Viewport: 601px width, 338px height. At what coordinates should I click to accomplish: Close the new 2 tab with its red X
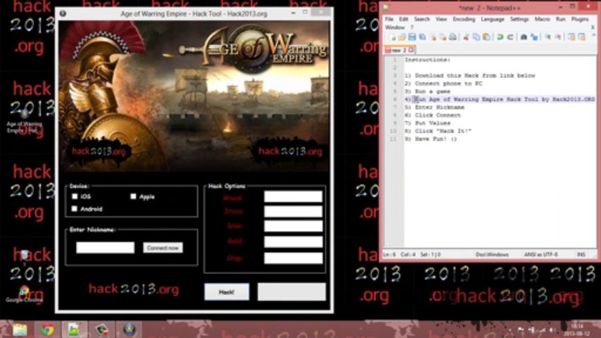[x=411, y=50]
